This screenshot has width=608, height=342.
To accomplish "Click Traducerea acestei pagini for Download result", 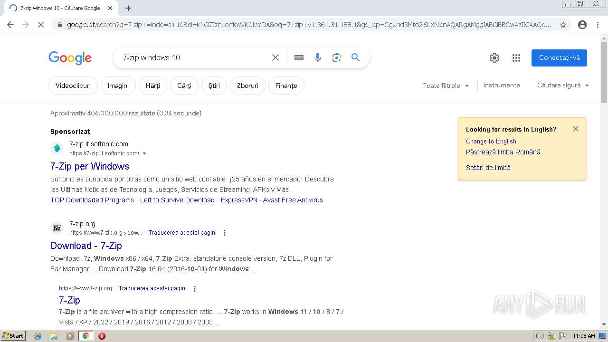I will click(182, 233).
